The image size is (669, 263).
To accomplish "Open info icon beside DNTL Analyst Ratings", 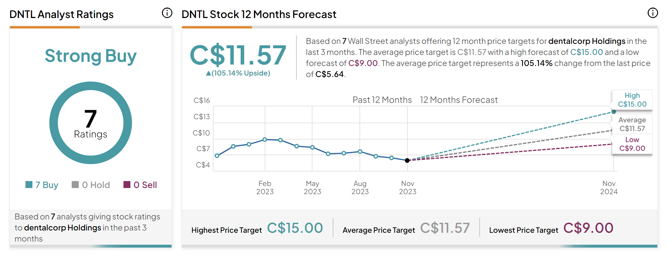I will point(167,13).
